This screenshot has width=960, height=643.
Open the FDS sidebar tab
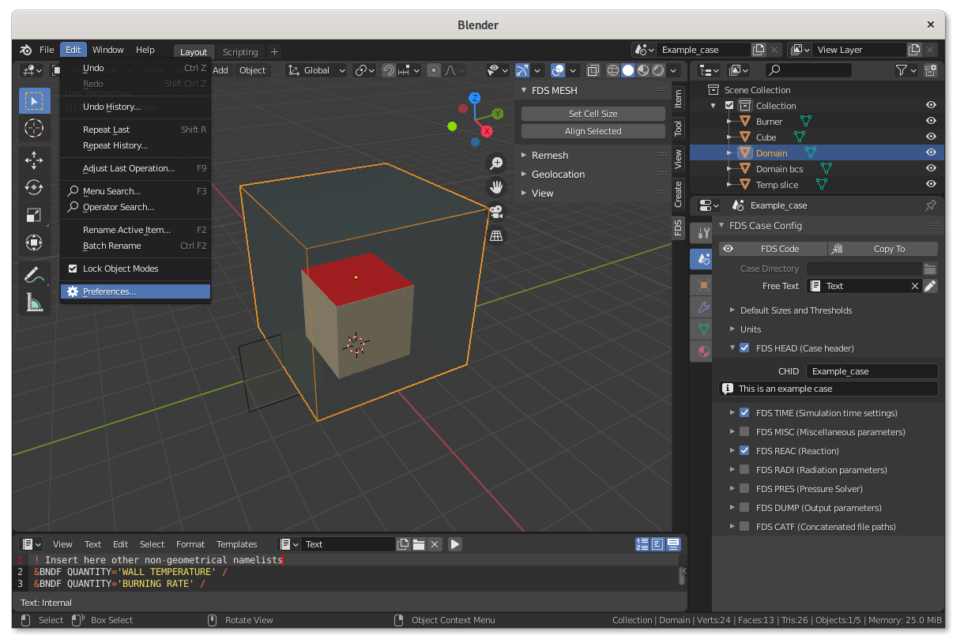(678, 228)
